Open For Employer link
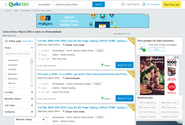185x125 pixels. click(x=153, y=4)
